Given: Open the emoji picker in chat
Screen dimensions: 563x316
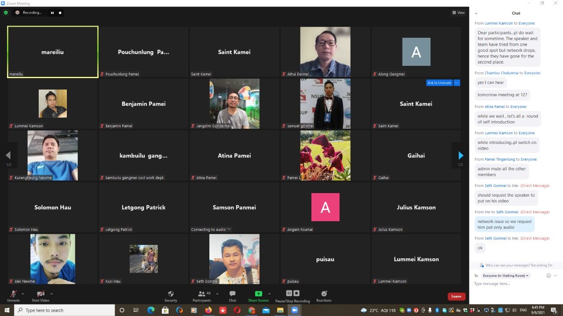Looking at the screenshot, I should (x=548, y=276).
